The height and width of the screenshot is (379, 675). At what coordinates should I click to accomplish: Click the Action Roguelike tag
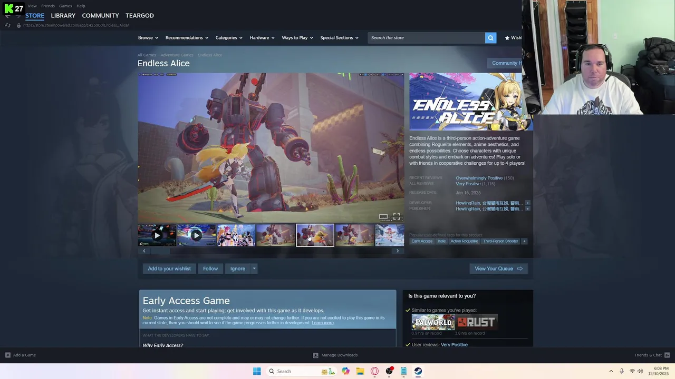pos(464,241)
